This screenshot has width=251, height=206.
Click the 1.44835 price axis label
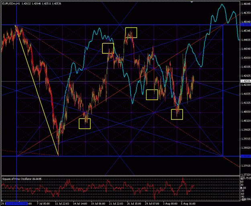(x=246, y=40)
